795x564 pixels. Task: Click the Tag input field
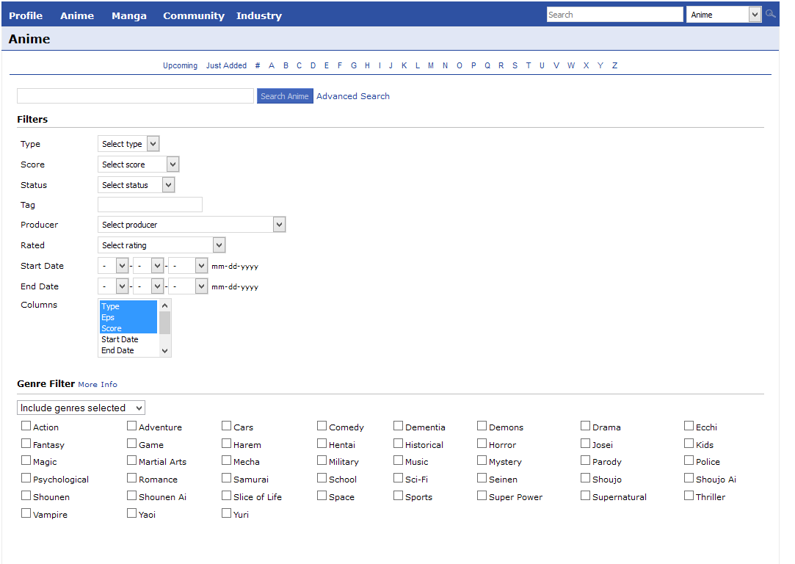pyautogui.click(x=150, y=205)
